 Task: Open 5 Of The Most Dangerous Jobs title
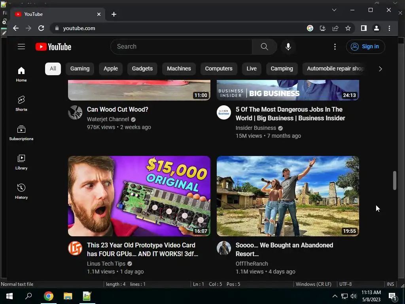pos(290,114)
